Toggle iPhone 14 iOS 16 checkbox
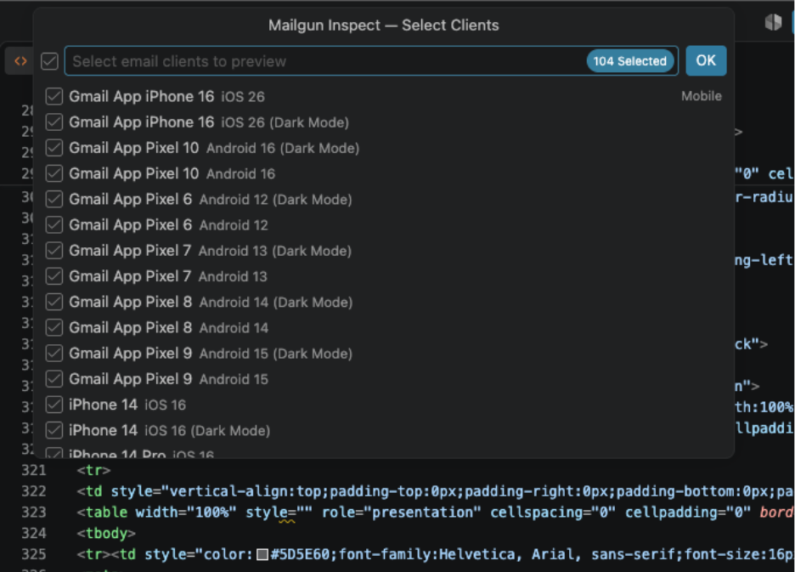This screenshot has width=795, height=572. point(54,405)
